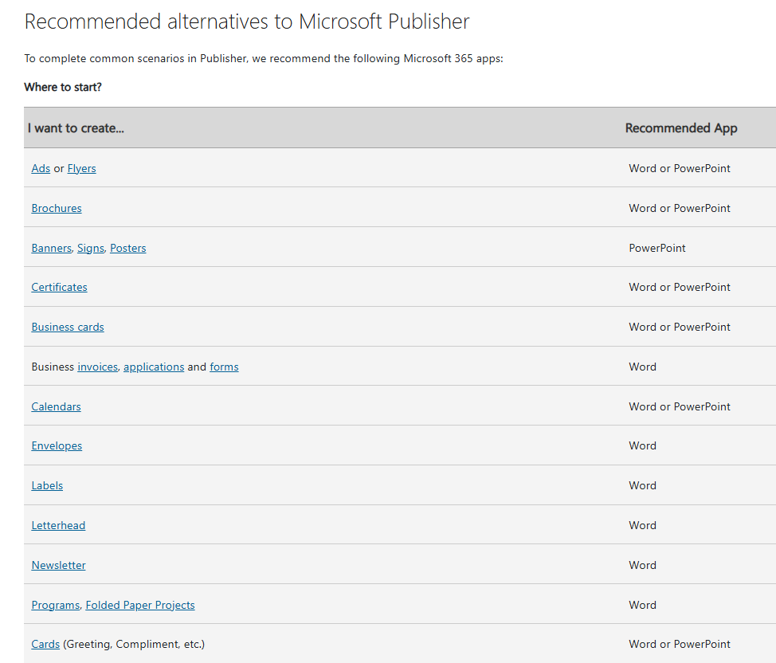Click 'Word or PowerPoint' in Calendars row
This screenshot has width=776, height=663.
(x=680, y=406)
